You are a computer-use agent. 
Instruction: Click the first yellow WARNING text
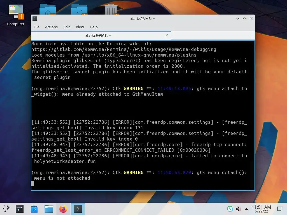(134, 89)
